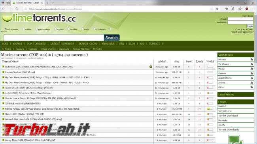Open HOME in the navigation bar
The height and width of the screenshot is (144, 257).
point(5,44)
